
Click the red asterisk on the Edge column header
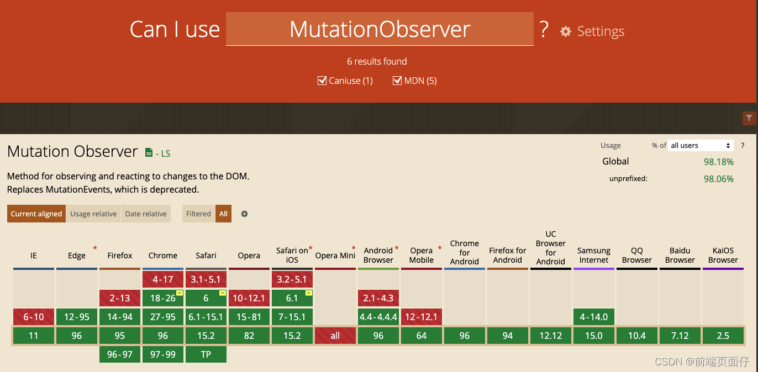[x=94, y=248]
